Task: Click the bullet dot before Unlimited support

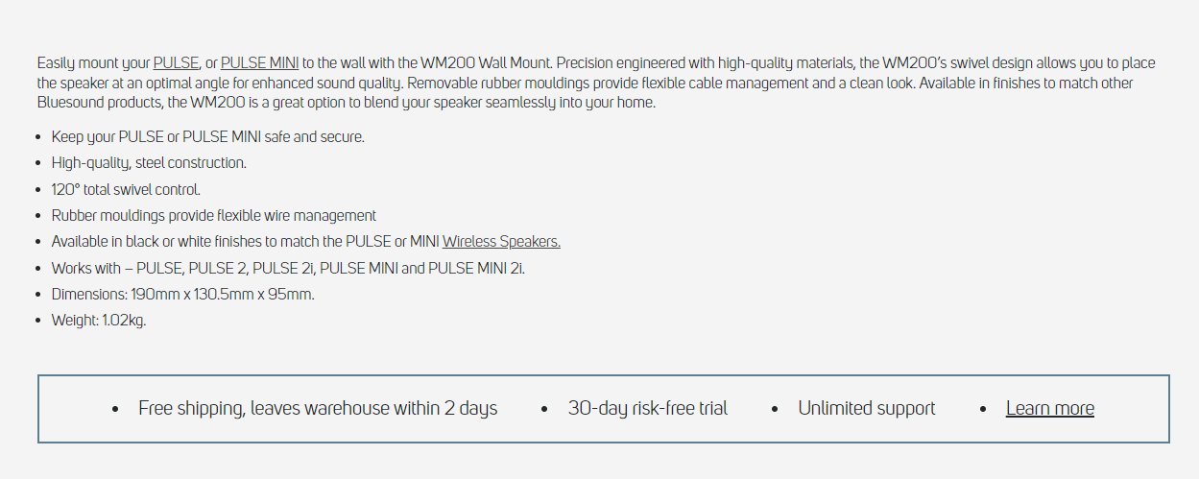Action: [775, 410]
